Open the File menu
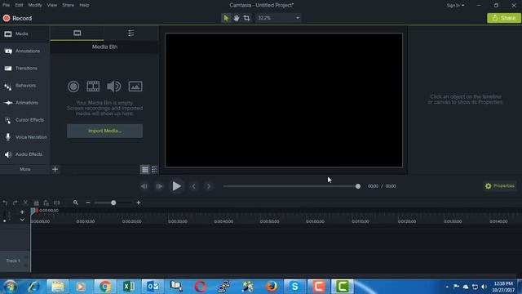The image size is (522, 294). (x=6, y=5)
